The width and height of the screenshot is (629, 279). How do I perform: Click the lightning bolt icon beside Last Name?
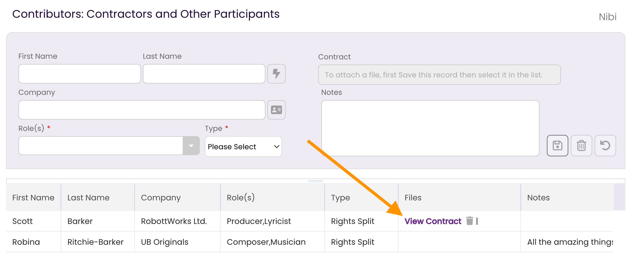tap(276, 74)
